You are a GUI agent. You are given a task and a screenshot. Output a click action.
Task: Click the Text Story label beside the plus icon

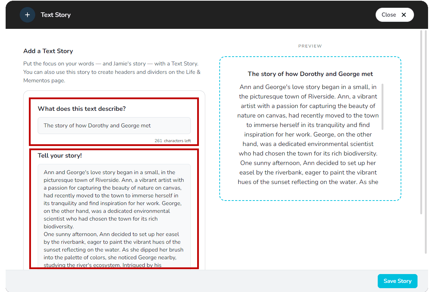point(56,15)
